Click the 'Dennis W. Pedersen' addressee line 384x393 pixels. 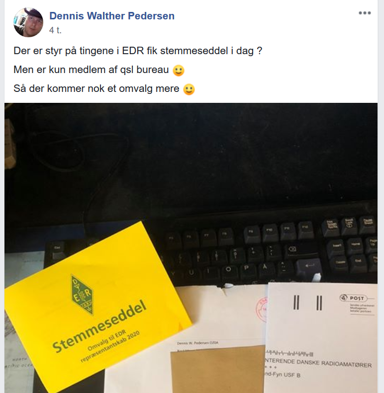click(x=197, y=343)
